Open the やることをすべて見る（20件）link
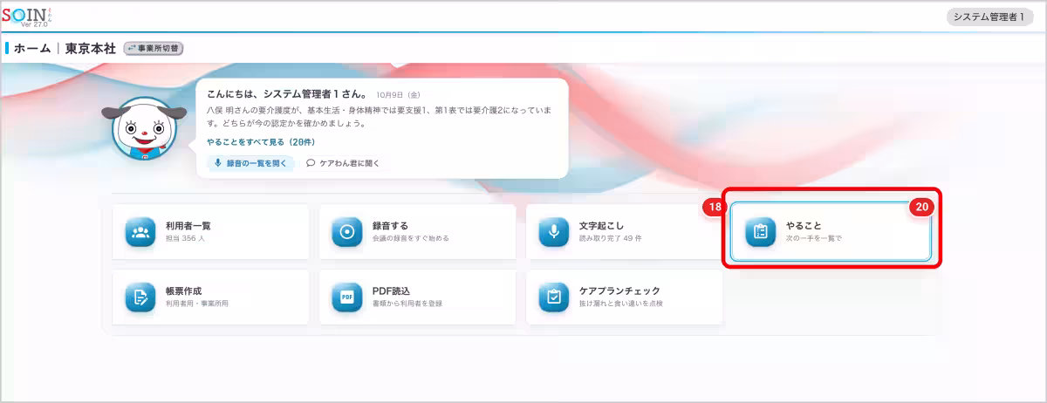Image resolution: width=1047 pixels, height=403 pixels. coord(261,142)
